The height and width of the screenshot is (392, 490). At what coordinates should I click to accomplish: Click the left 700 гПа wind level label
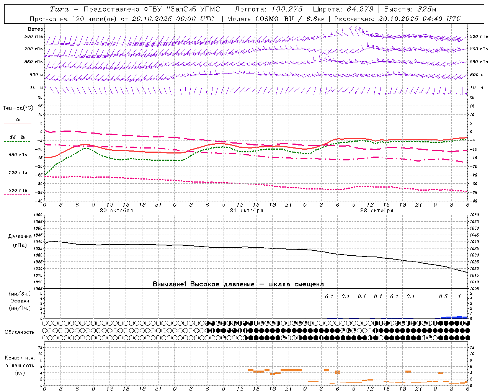click(x=33, y=49)
